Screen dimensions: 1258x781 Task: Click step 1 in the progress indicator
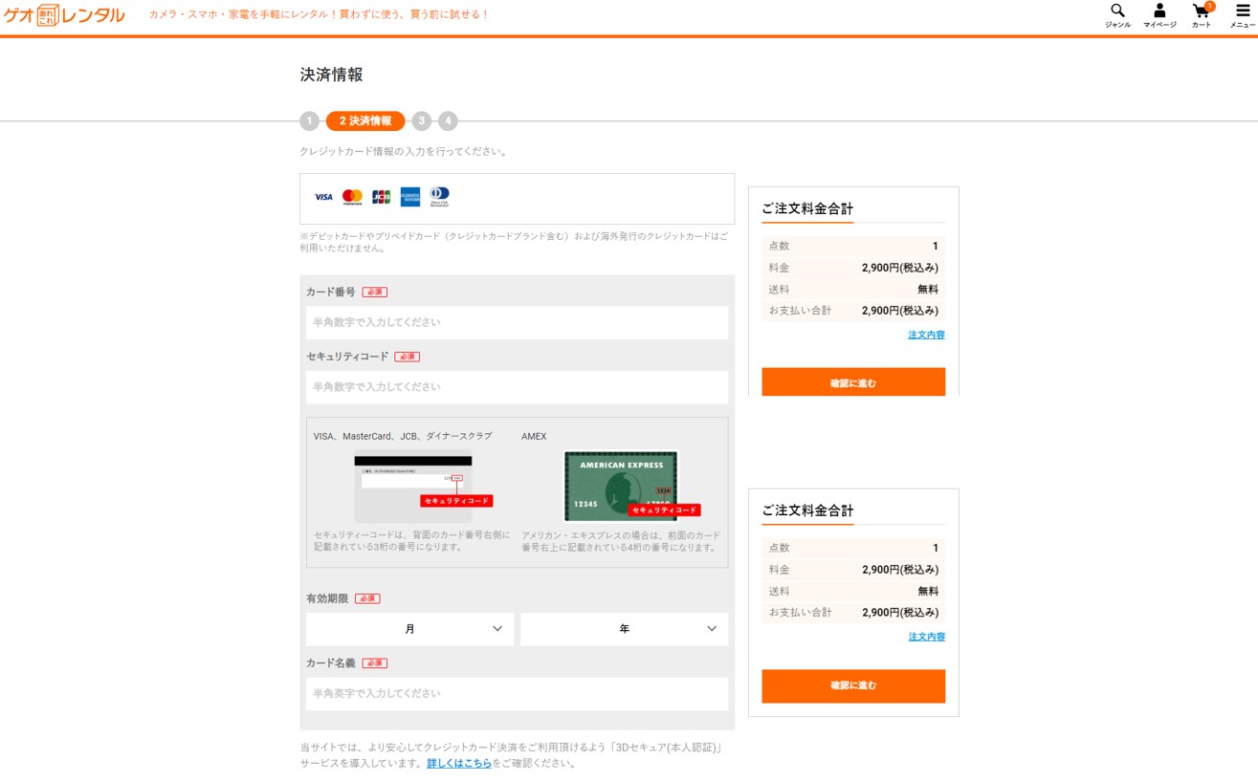point(309,121)
